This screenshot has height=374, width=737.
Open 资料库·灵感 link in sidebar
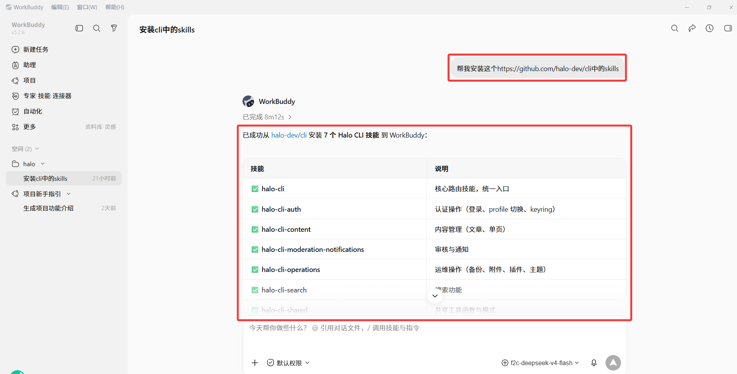pos(101,127)
